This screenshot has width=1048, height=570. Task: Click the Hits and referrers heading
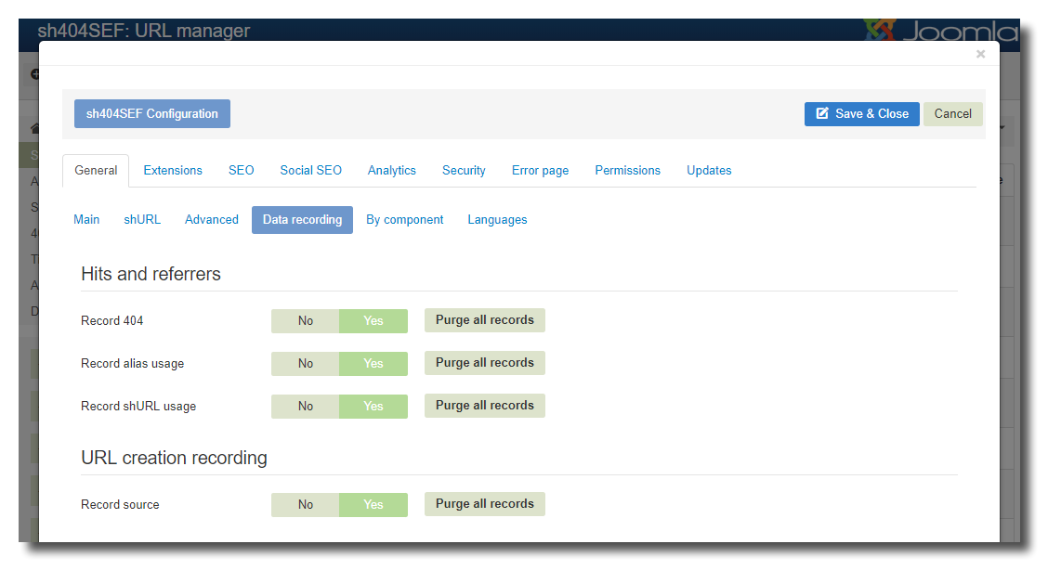pos(151,274)
